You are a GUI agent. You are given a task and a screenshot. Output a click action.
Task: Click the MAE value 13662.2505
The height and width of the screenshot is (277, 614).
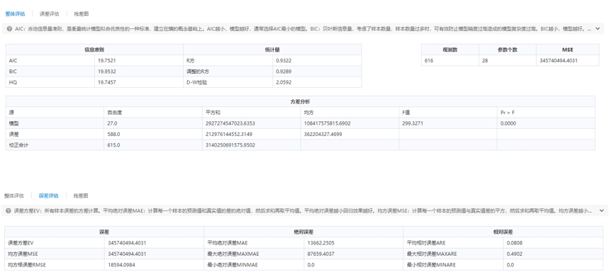pyautogui.click(x=320, y=243)
